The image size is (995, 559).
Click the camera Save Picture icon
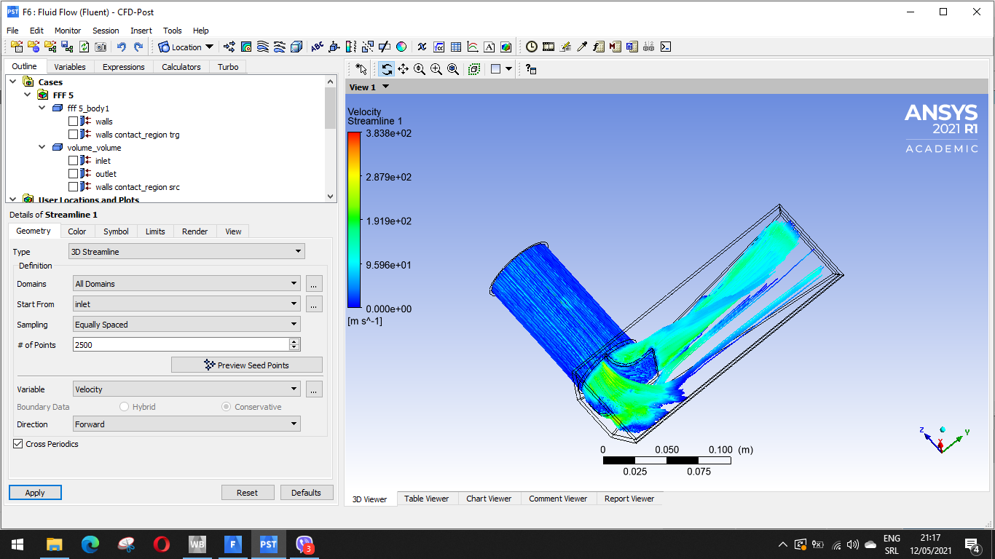[x=101, y=47]
